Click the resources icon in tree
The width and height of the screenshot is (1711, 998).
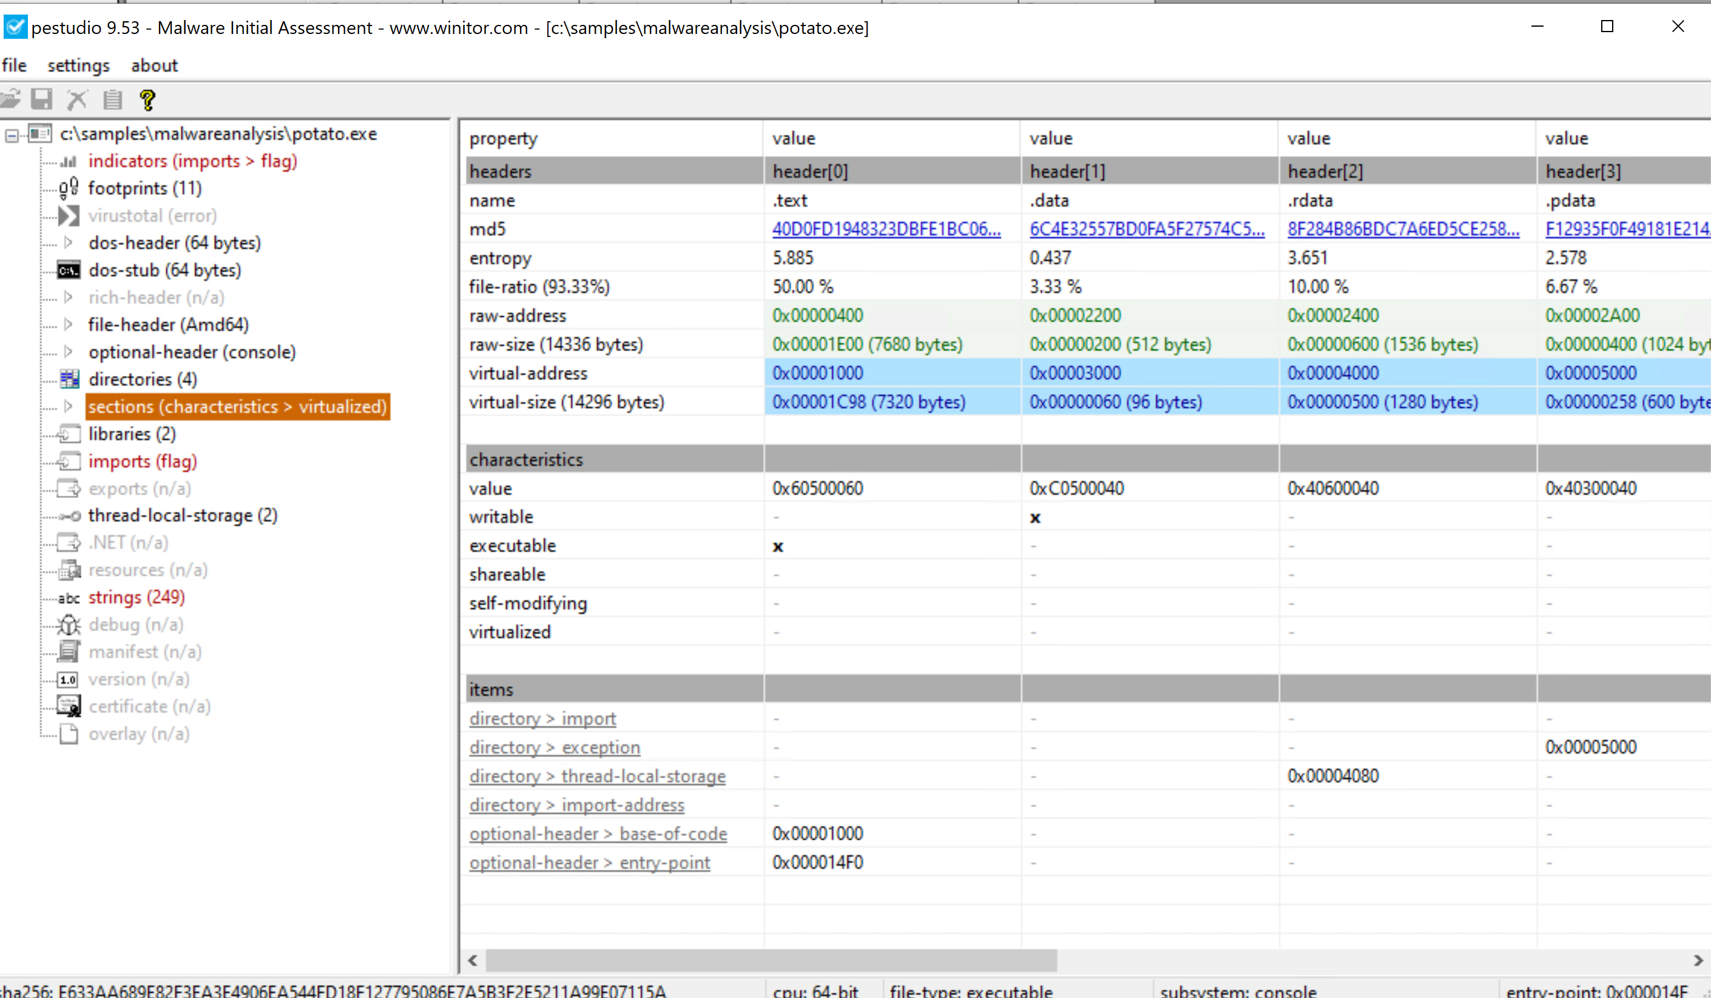pyautogui.click(x=69, y=570)
